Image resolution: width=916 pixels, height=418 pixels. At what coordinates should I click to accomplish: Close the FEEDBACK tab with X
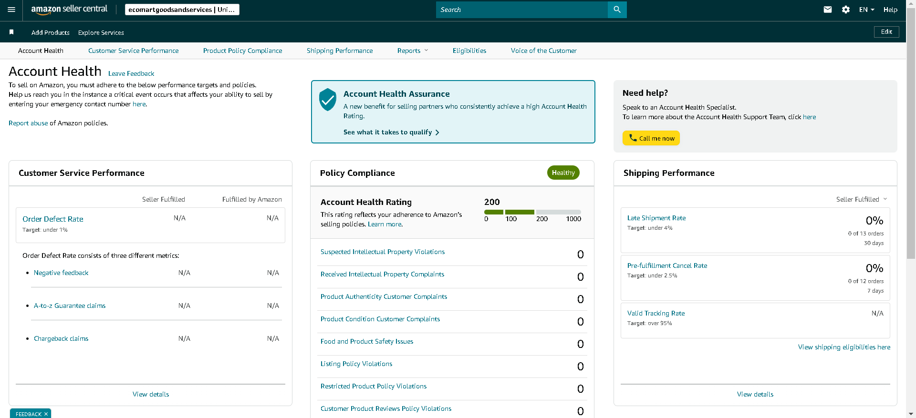click(46, 414)
